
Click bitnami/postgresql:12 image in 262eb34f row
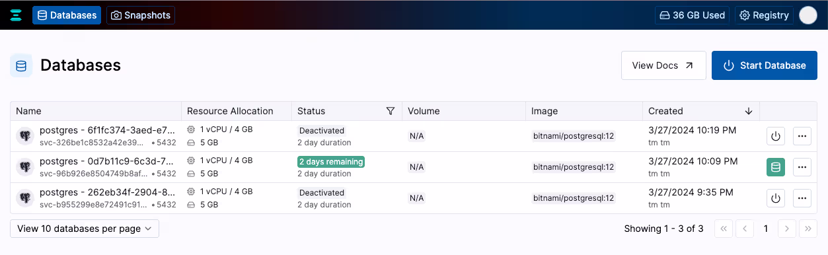pos(574,198)
